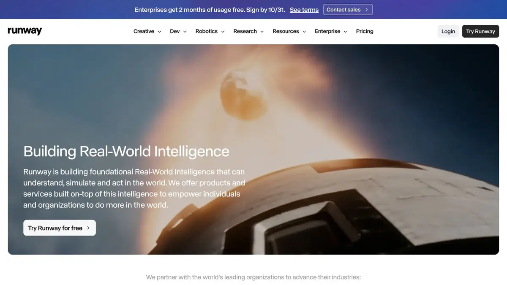The image size is (507, 285).
Task: Expand the Research dropdown chevron
Action: pyautogui.click(x=262, y=32)
